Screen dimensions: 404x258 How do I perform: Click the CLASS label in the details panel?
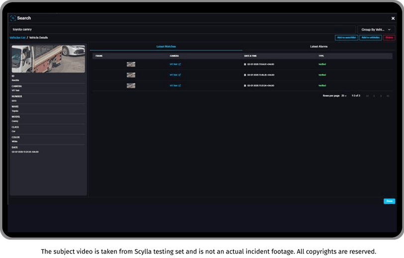tap(15, 127)
